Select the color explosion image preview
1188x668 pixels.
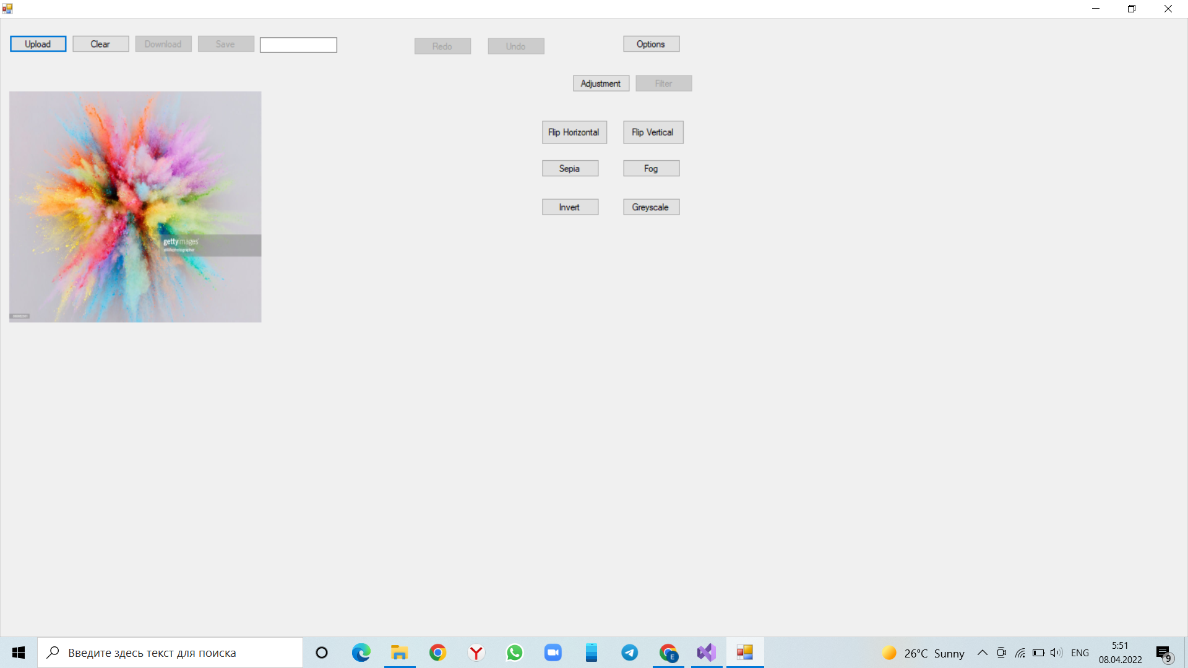point(135,207)
